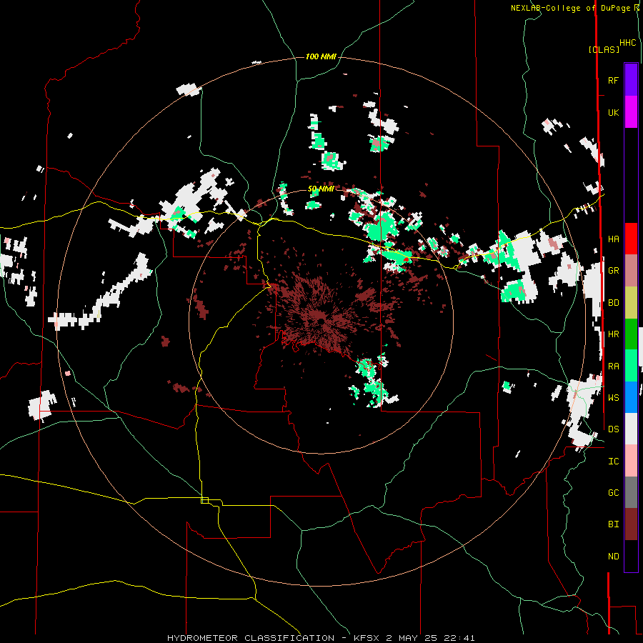Click the ND legend label
This screenshot has height=643, width=643.
tap(613, 557)
